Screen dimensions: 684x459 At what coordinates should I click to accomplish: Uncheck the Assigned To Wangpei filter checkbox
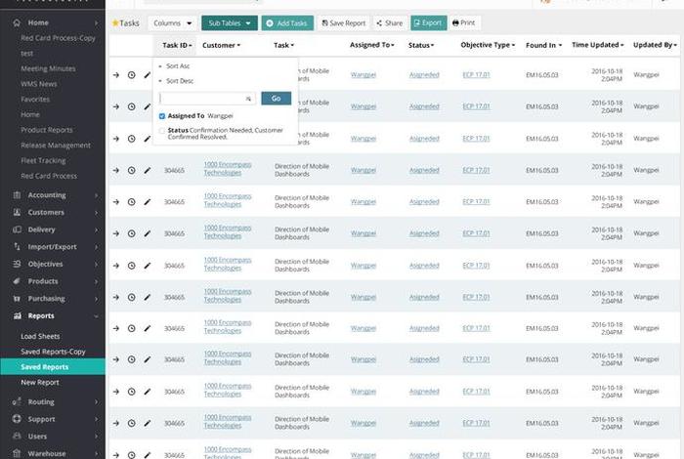[162, 115]
